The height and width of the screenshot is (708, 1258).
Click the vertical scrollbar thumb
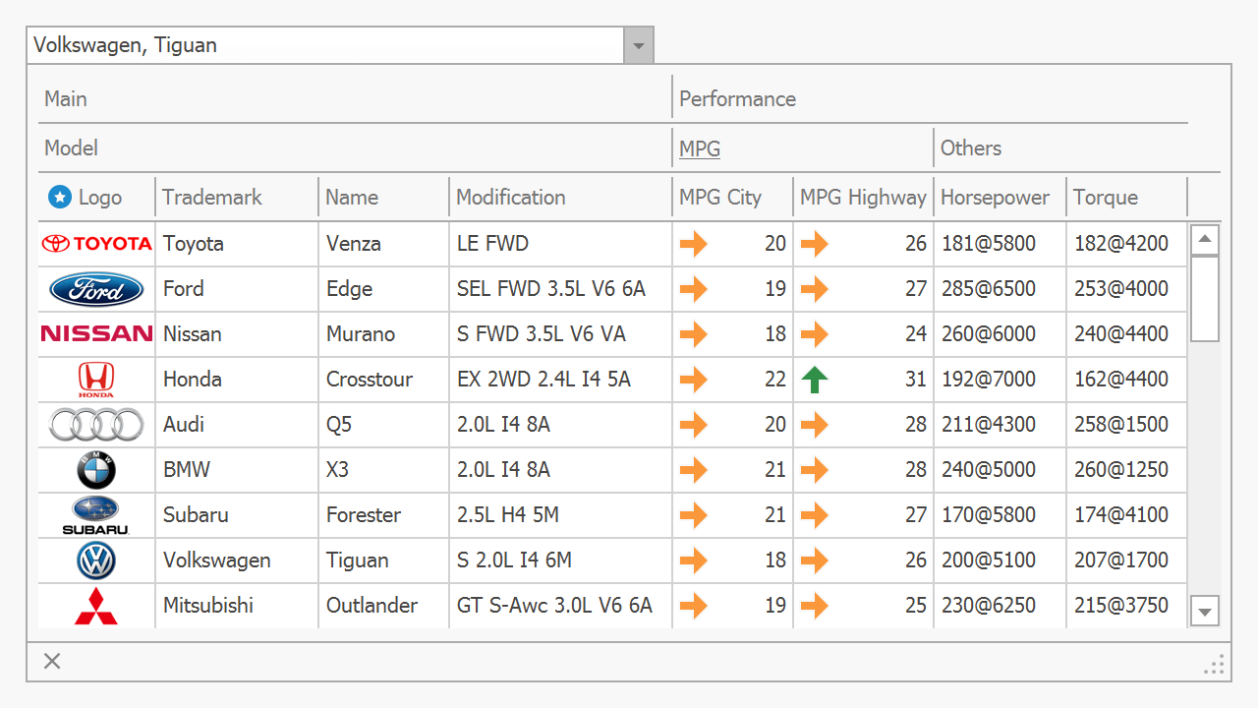[1205, 298]
